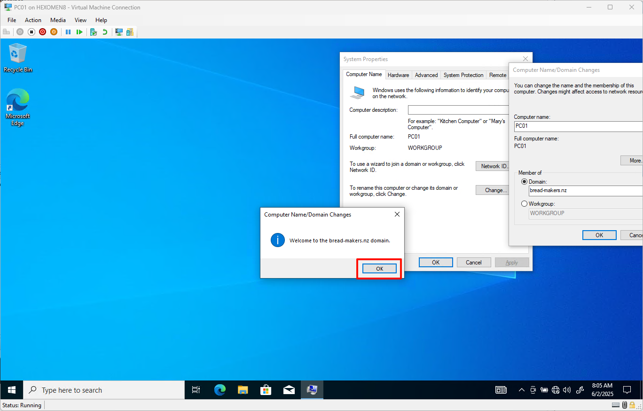The width and height of the screenshot is (643, 411).
Task: Click the 'Welcome to the bread-makers.nz domain.' text
Action: pyautogui.click(x=340, y=240)
